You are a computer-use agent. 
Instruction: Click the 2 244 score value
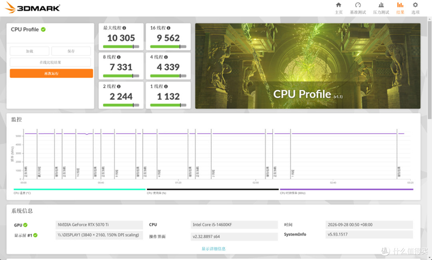[x=121, y=97]
